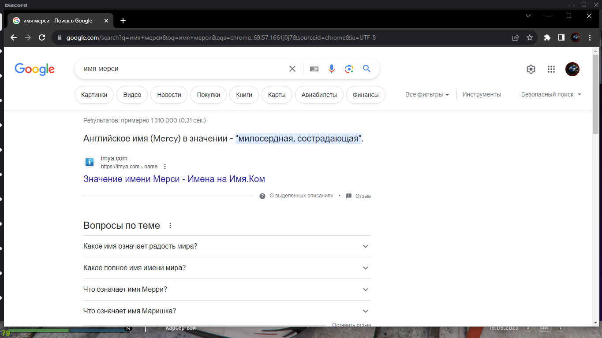Open a new browser tab
This screenshot has width=602, height=338.
click(123, 21)
